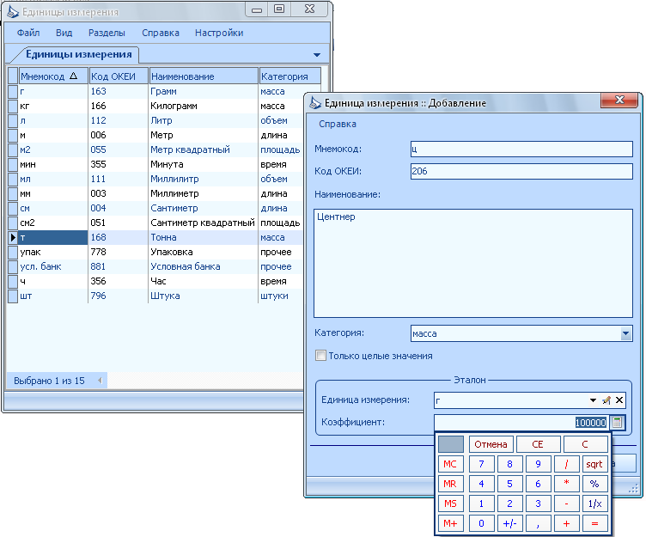Click the resize grip at the dialog's corner
This screenshot has width=646, height=537.
click(x=633, y=489)
